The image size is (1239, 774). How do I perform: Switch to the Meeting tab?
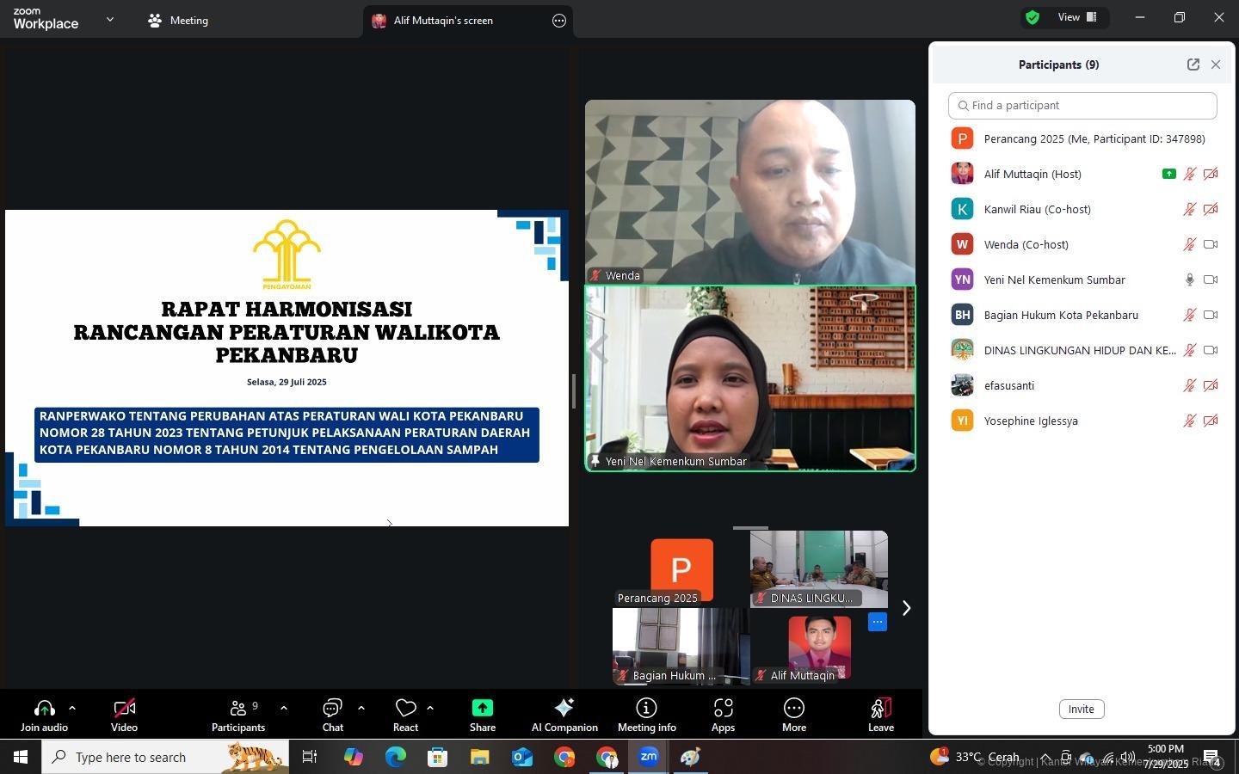pos(178,21)
